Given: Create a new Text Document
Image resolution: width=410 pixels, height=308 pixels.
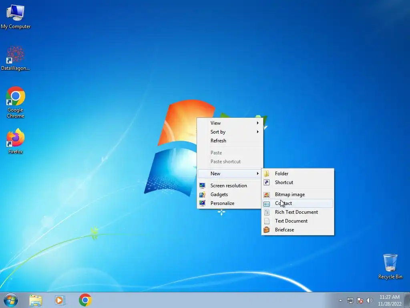Looking at the screenshot, I should pyautogui.click(x=297, y=221).
